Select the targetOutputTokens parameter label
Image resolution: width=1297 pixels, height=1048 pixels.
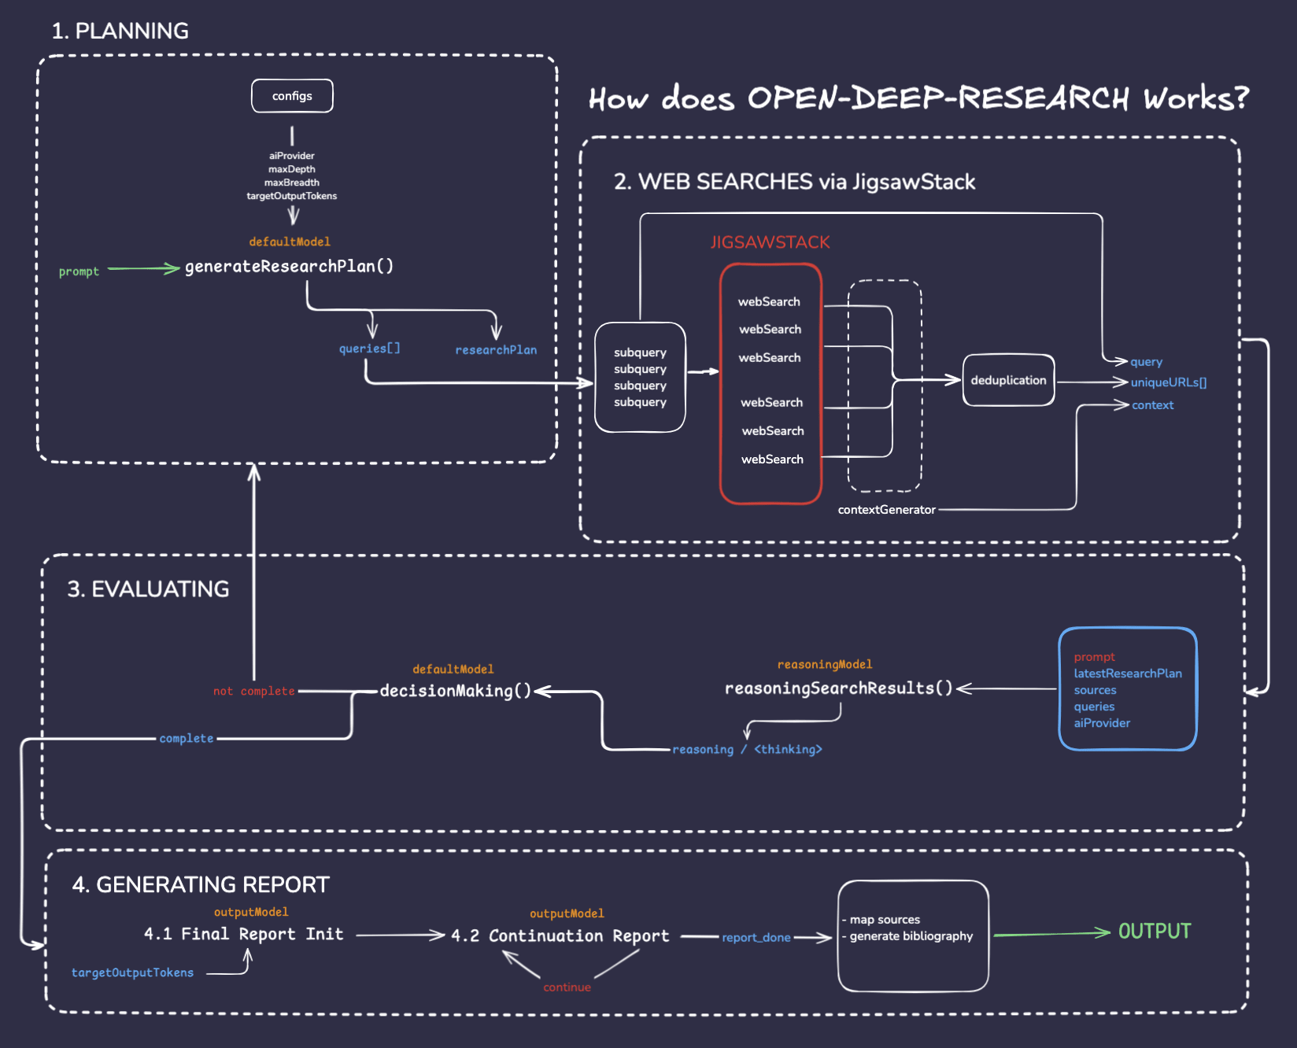pyautogui.click(x=132, y=972)
